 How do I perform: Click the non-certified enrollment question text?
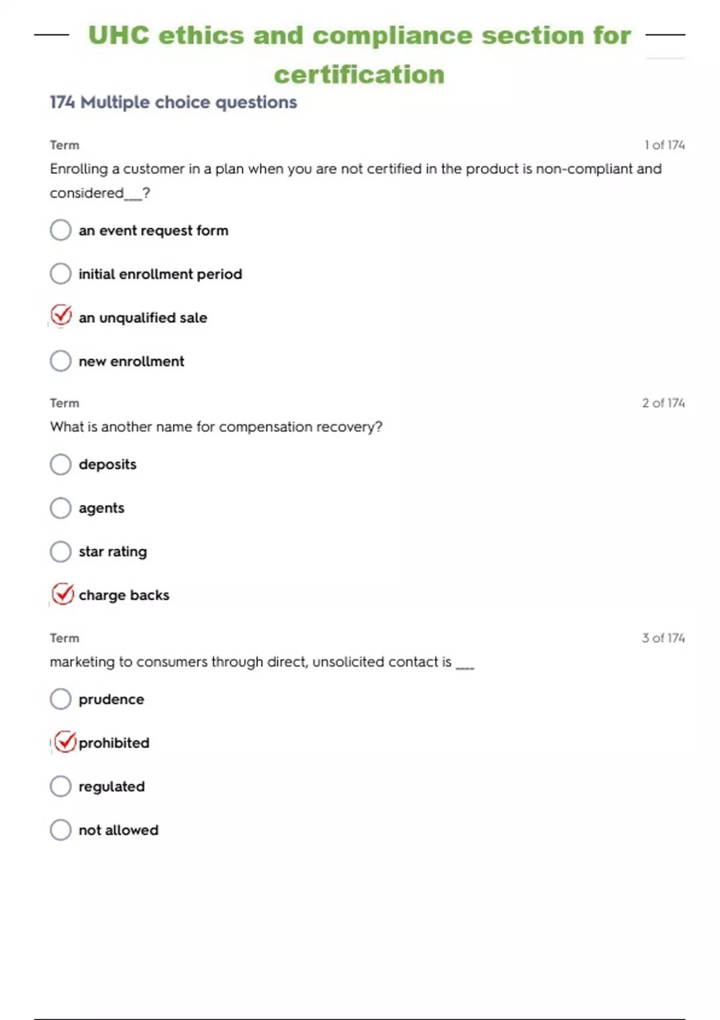355,169
